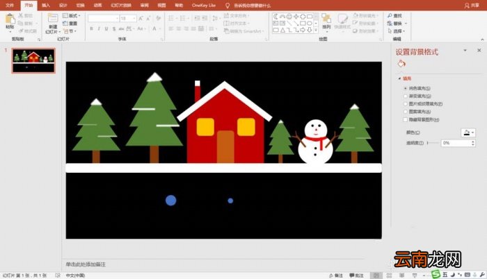This screenshot has width=487, height=279.
Task: Switch to Slide Sorter view icon
Action: tap(389, 276)
